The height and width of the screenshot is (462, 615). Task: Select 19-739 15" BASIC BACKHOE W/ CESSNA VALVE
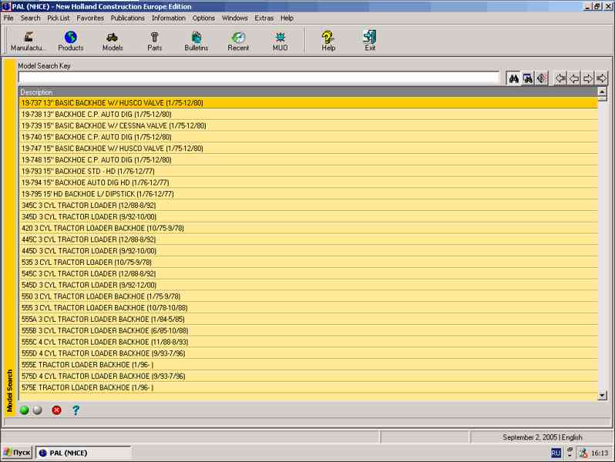(308, 126)
